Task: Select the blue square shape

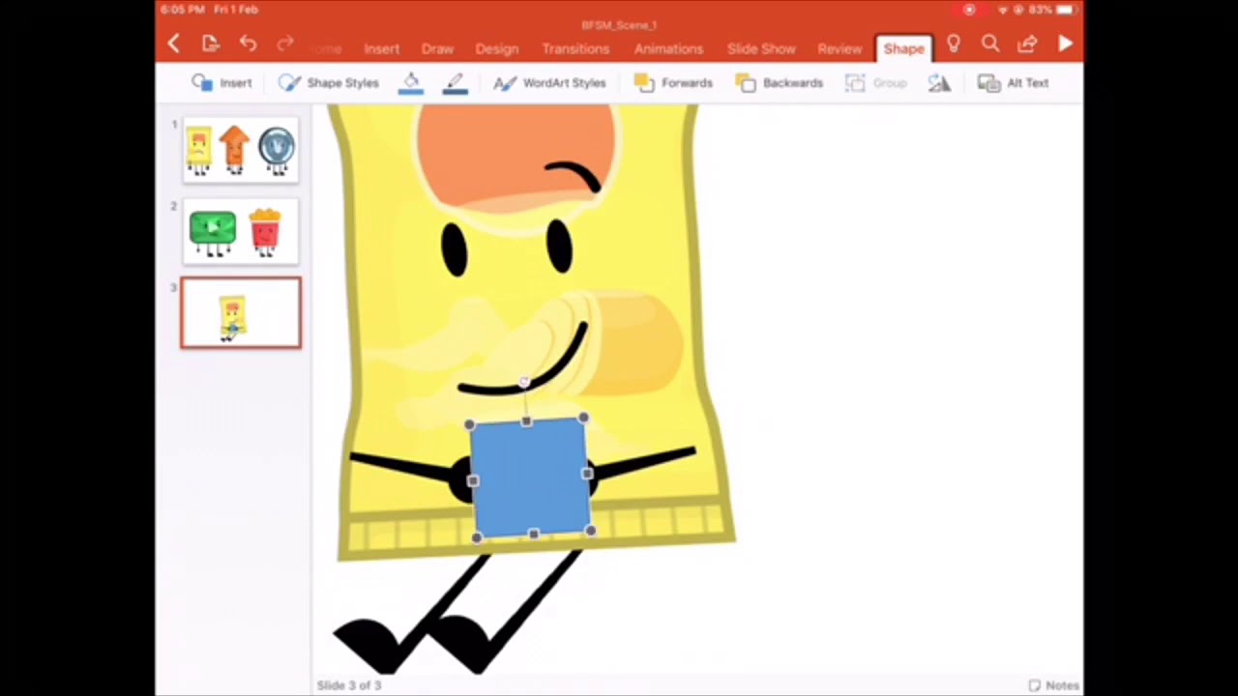Action: pyautogui.click(x=530, y=478)
